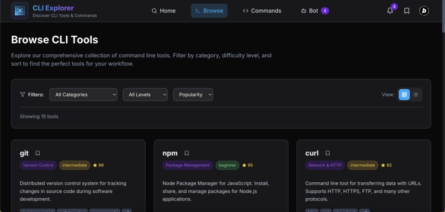
Task: Click the intermediate badge on curl
Action: tap(363, 165)
